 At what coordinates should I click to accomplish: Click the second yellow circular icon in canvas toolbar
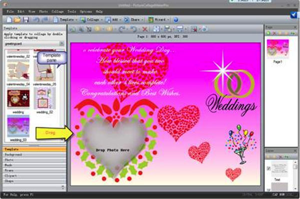109,29
